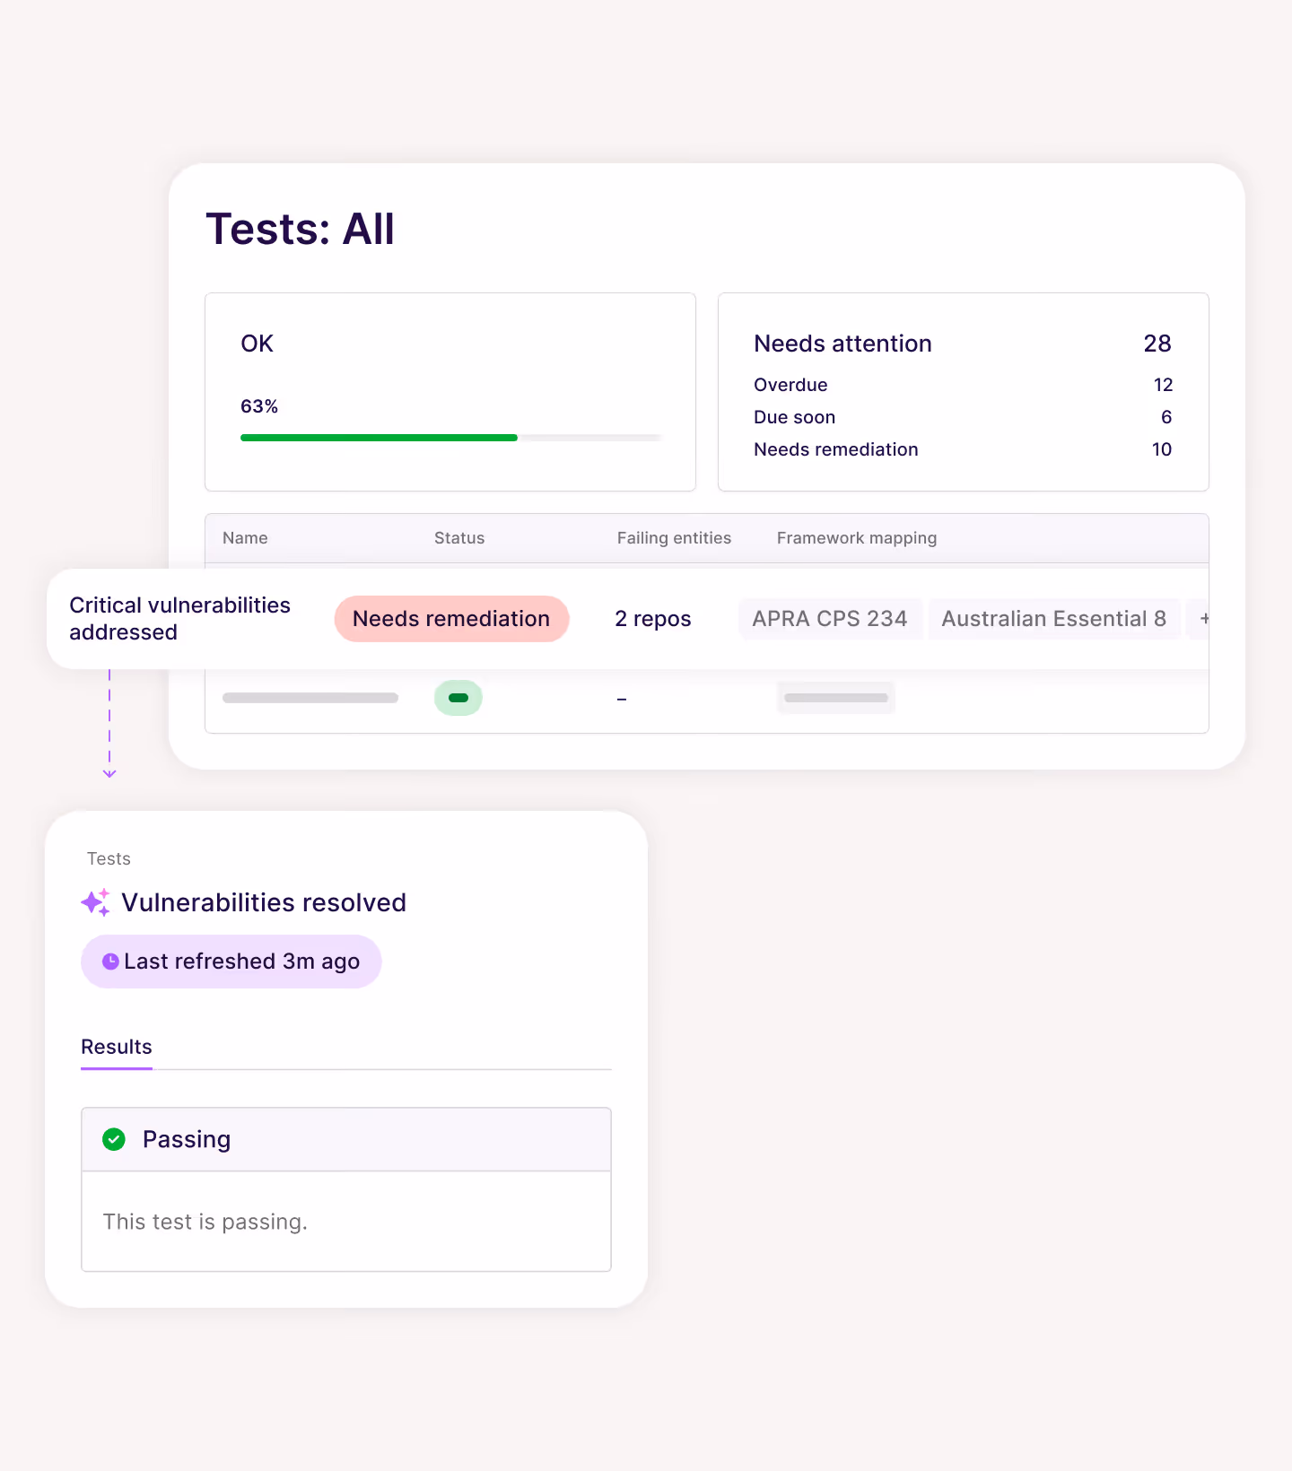Switch to the Results tab
This screenshot has width=1292, height=1471.
click(x=116, y=1047)
